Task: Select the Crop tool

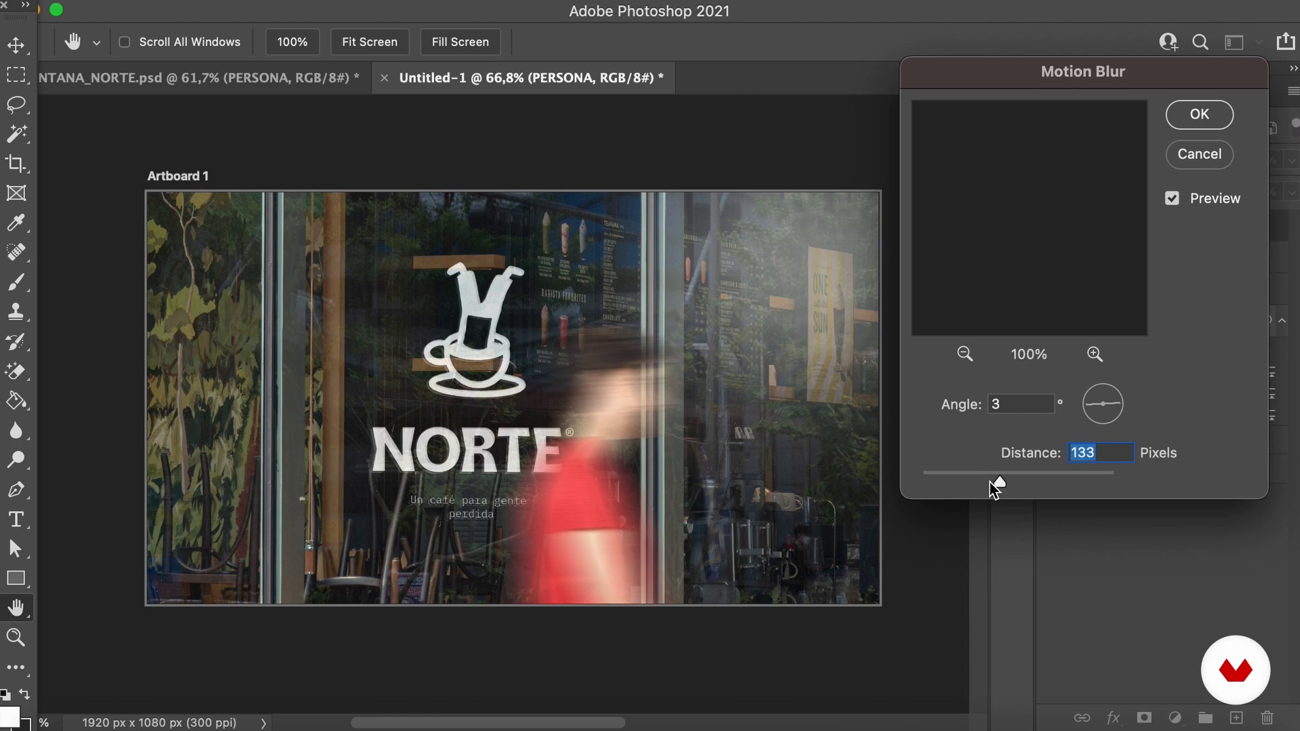Action: (x=16, y=164)
